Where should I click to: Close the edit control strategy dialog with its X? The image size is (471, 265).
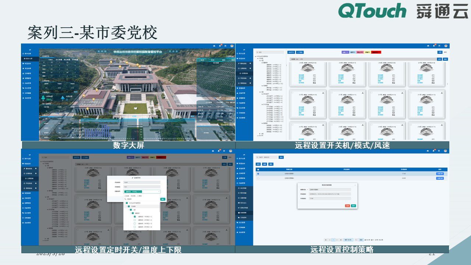point(355,185)
